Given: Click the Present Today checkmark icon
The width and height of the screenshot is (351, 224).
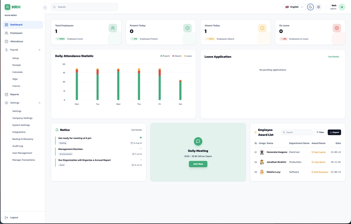Looking at the screenshot, I should pyautogui.click(x=187, y=28).
